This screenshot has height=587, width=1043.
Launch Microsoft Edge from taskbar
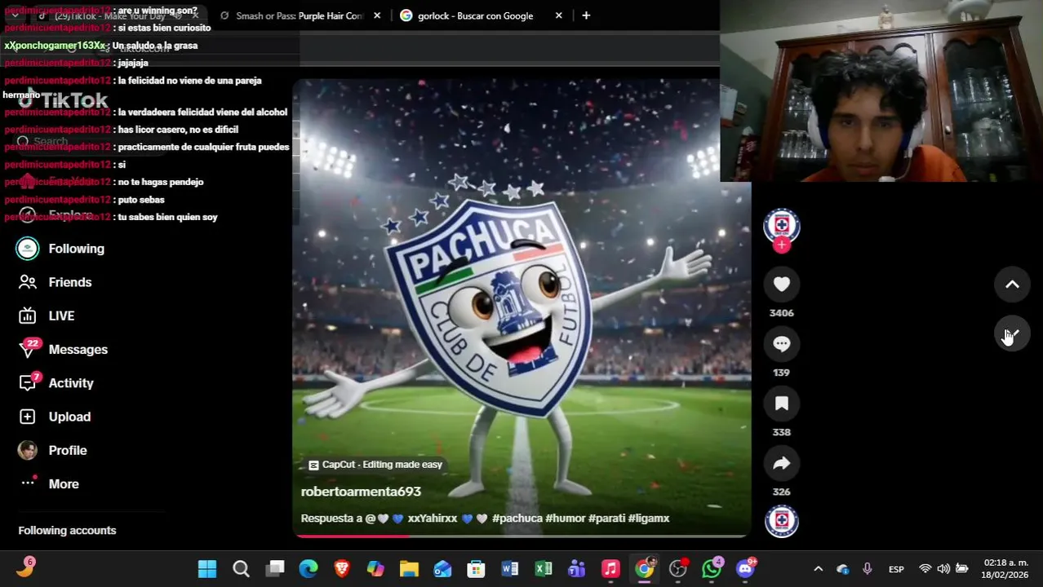tap(308, 569)
